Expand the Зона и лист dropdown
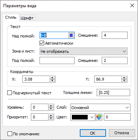The width and height of the screenshot is (138, 140). [x=83, y=51]
